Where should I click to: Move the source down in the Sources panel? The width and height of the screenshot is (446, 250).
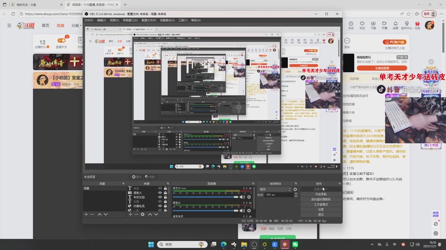click(x=156, y=214)
